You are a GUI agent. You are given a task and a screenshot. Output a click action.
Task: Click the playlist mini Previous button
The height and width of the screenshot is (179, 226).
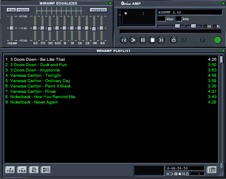168,174
